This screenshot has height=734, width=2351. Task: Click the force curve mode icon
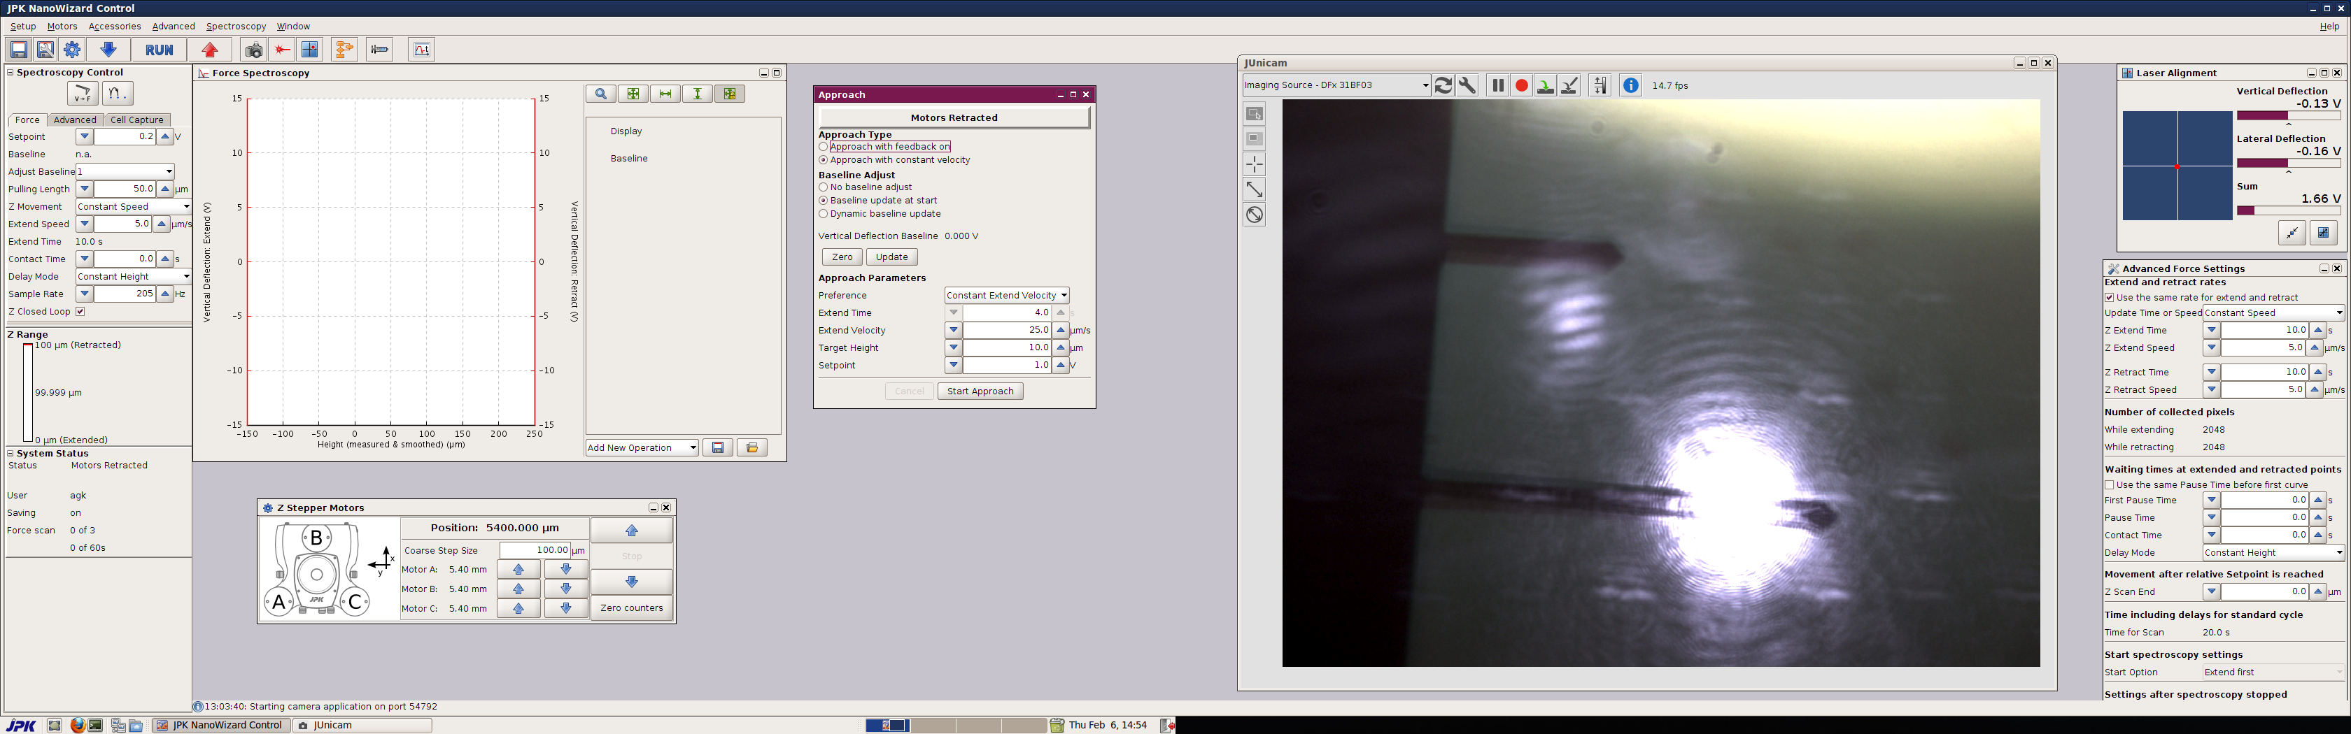117,93
